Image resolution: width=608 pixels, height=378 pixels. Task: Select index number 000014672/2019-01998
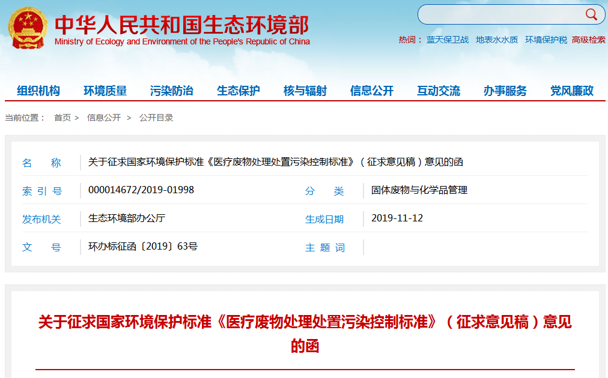141,190
